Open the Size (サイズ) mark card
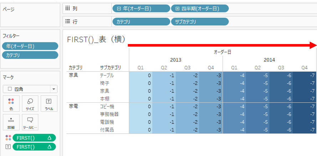 tap(30, 103)
